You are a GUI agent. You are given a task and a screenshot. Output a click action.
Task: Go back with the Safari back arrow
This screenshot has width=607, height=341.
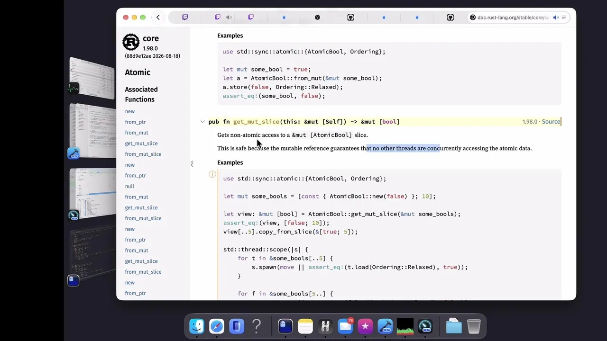tap(158, 18)
